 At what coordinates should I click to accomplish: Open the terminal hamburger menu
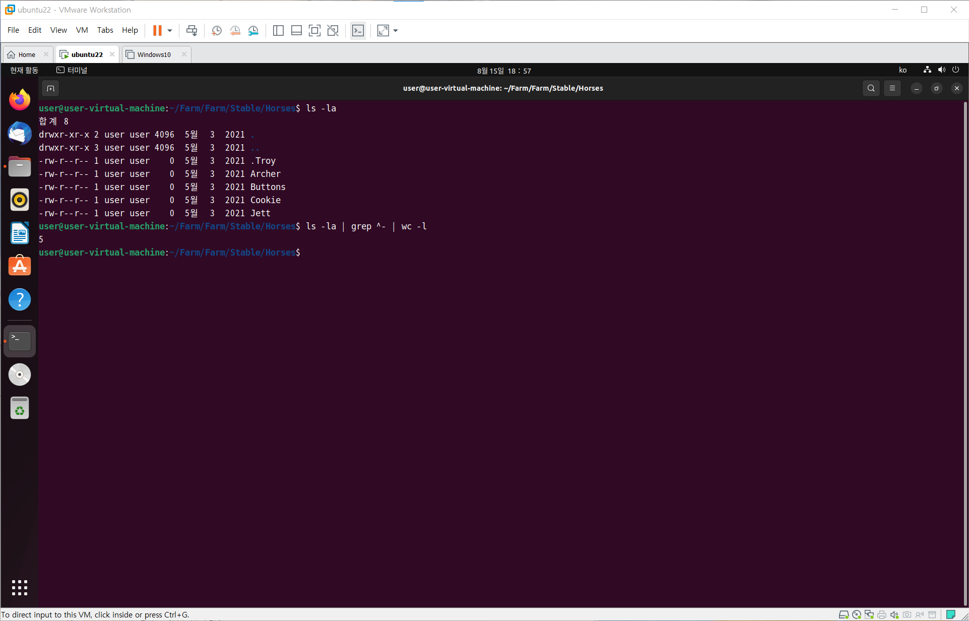point(892,88)
